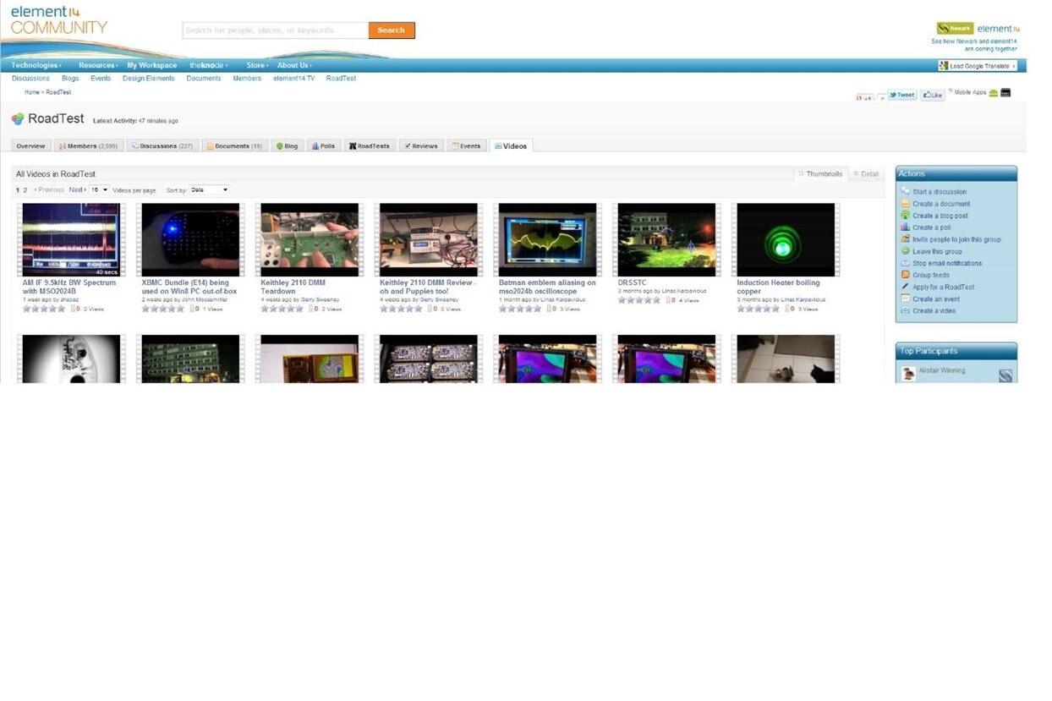Click the Create a blog post icon
Image resolution: width=1052 pixels, height=701 pixels.
906,216
